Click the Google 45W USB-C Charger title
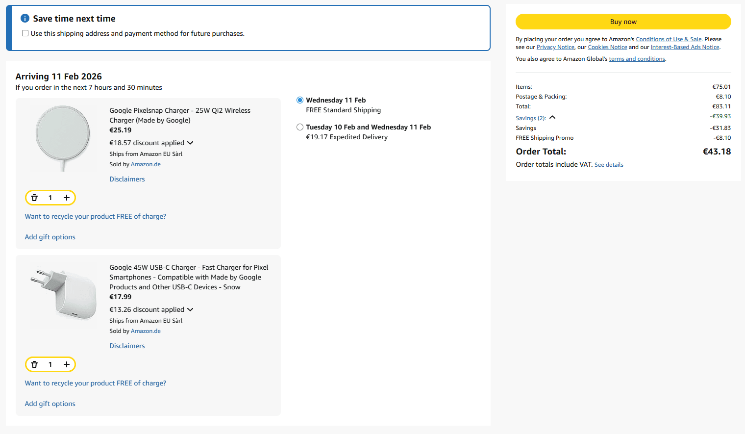The width and height of the screenshot is (745, 434). point(189,277)
